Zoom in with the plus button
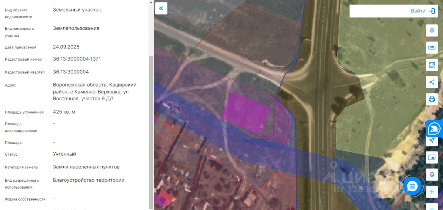 point(432,192)
